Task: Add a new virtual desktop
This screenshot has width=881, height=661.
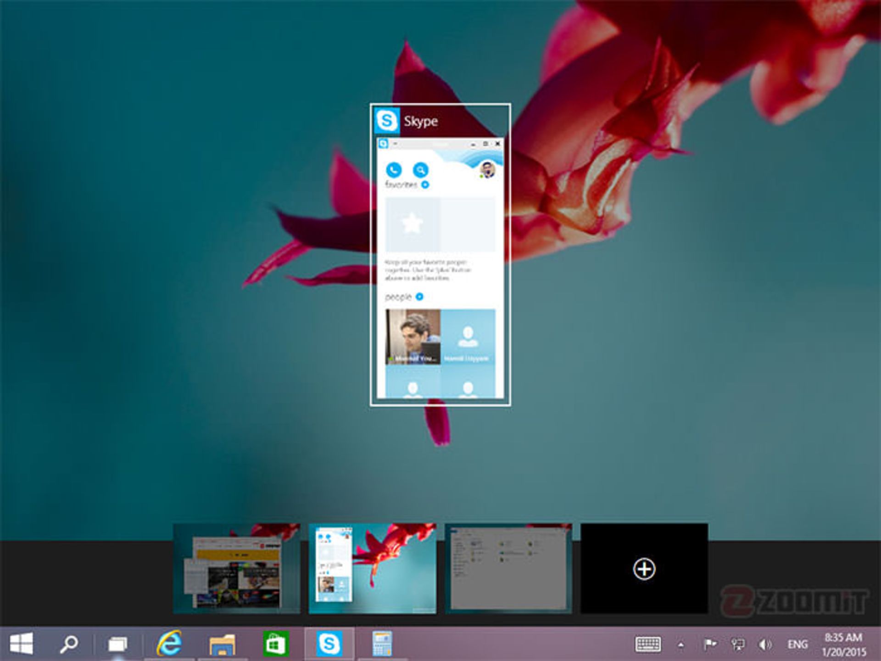Action: pyautogui.click(x=644, y=568)
